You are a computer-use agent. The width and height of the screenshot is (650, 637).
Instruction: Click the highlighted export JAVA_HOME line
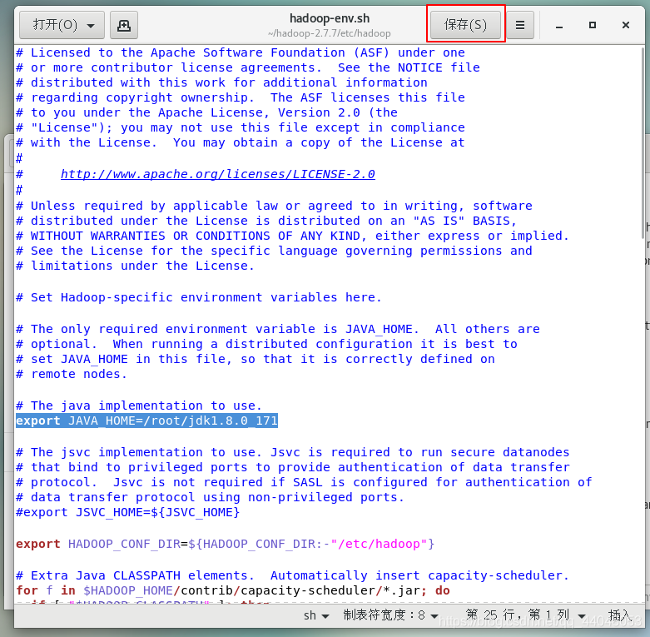(x=146, y=421)
